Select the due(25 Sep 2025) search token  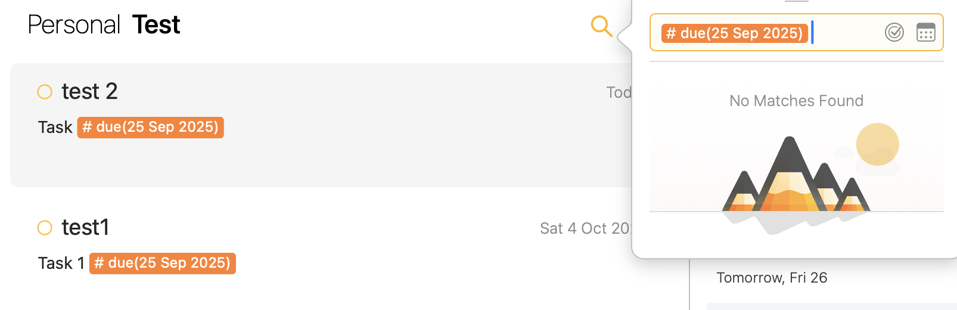(x=734, y=33)
